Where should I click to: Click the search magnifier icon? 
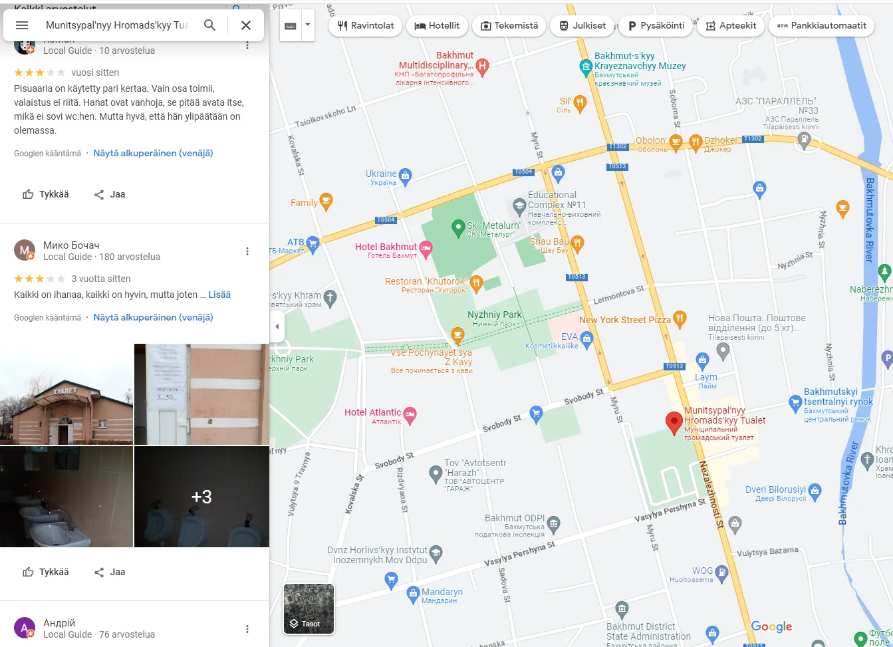coord(209,25)
